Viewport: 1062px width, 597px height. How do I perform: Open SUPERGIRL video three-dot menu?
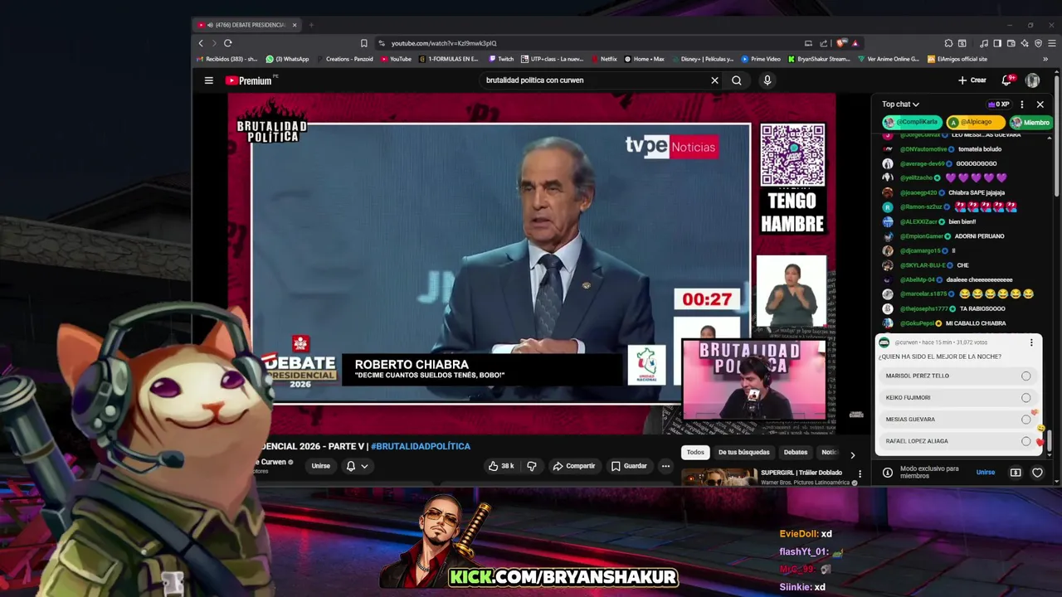(860, 474)
